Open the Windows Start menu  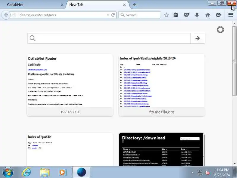pyautogui.click(x=8, y=172)
